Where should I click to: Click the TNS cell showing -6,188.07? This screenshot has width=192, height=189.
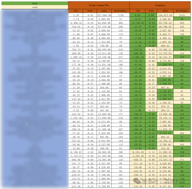[x=76, y=152]
